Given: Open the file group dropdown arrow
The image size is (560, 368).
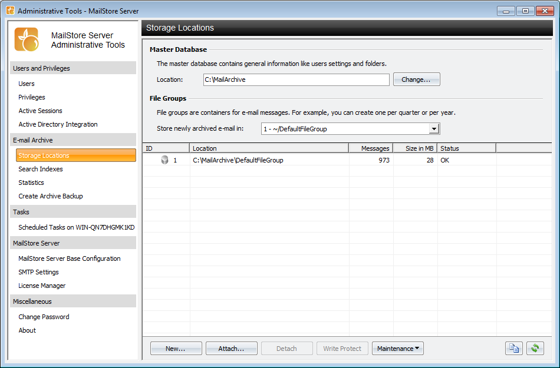Looking at the screenshot, I should [434, 129].
